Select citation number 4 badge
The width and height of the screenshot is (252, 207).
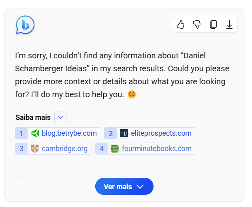coord(101,149)
